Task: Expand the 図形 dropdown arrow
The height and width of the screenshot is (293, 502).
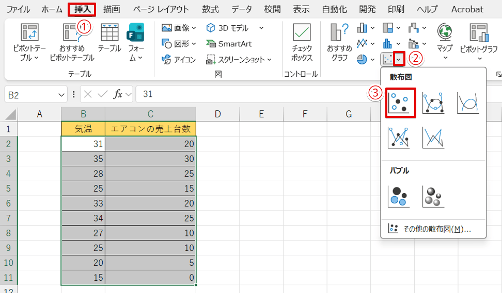Action: 194,44
